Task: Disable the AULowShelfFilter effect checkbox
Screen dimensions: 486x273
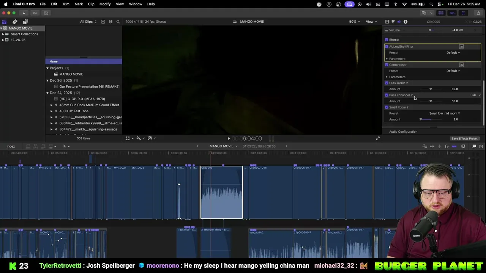Action: pyautogui.click(x=387, y=47)
